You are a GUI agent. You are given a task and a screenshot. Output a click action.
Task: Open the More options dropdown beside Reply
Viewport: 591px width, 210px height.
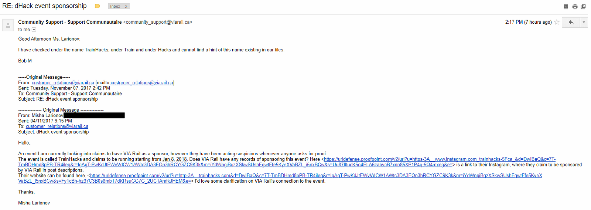click(x=584, y=22)
